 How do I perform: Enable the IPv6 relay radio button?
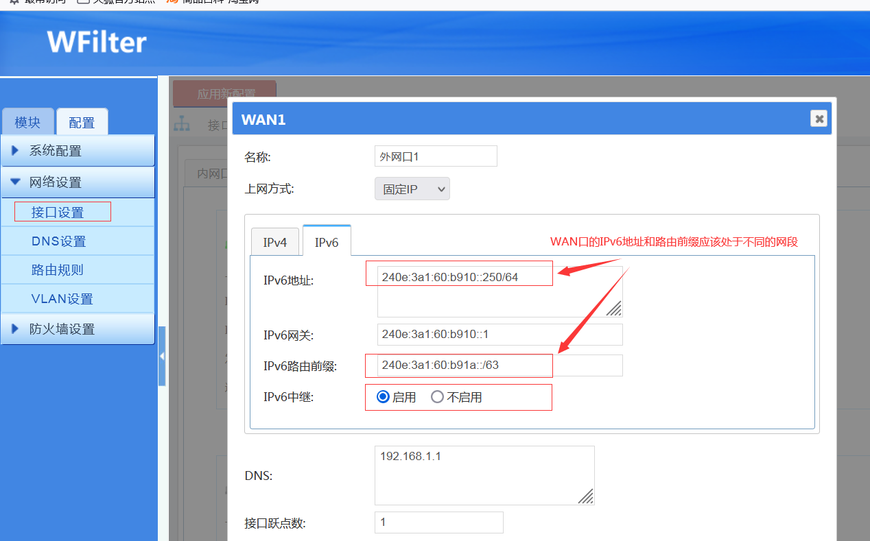(x=384, y=397)
